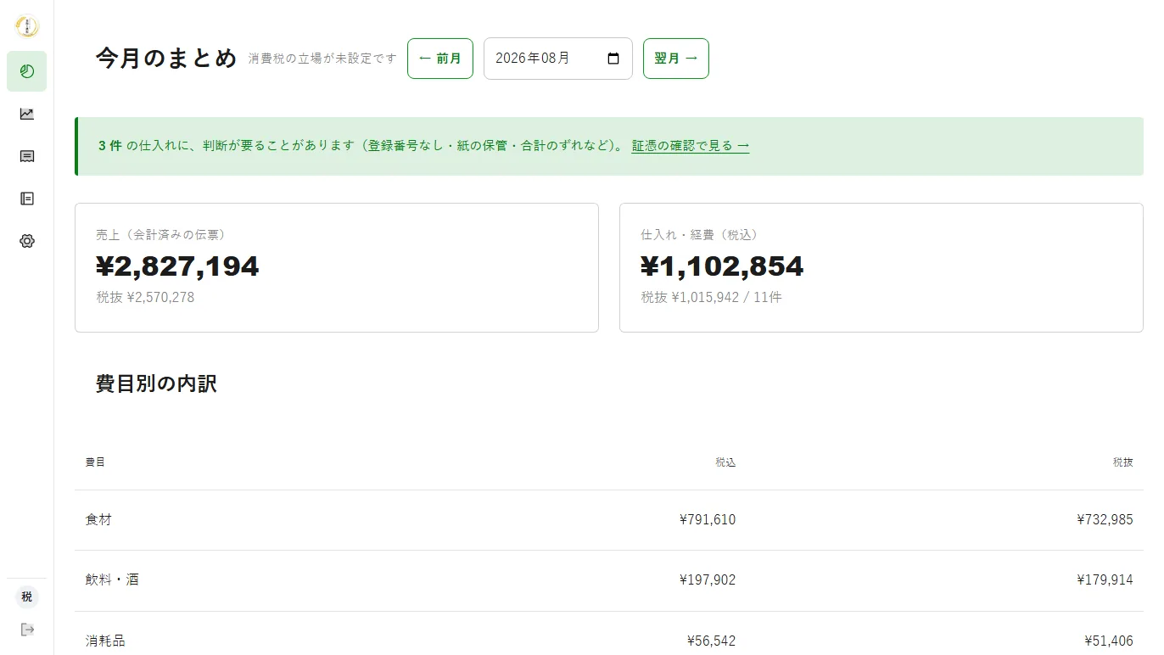The image size is (1164, 655).
Task: Open the line chart trends icon
Action: (27, 114)
